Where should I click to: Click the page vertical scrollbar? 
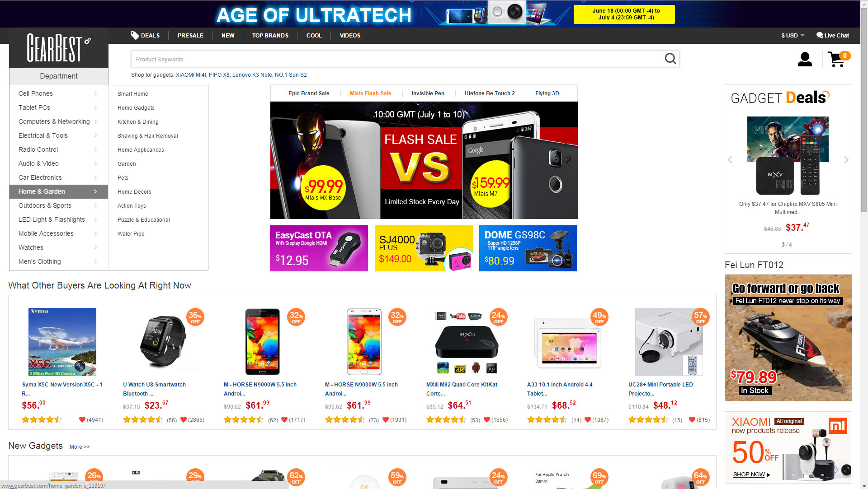(864, 244)
